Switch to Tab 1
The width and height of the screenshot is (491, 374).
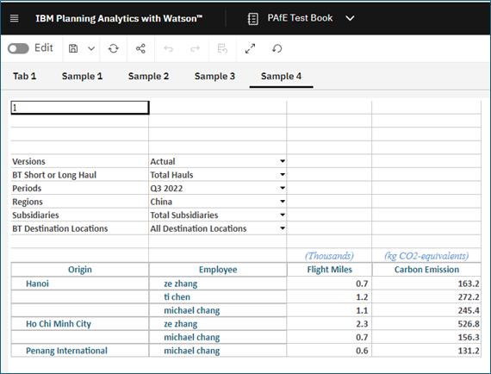click(24, 76)
